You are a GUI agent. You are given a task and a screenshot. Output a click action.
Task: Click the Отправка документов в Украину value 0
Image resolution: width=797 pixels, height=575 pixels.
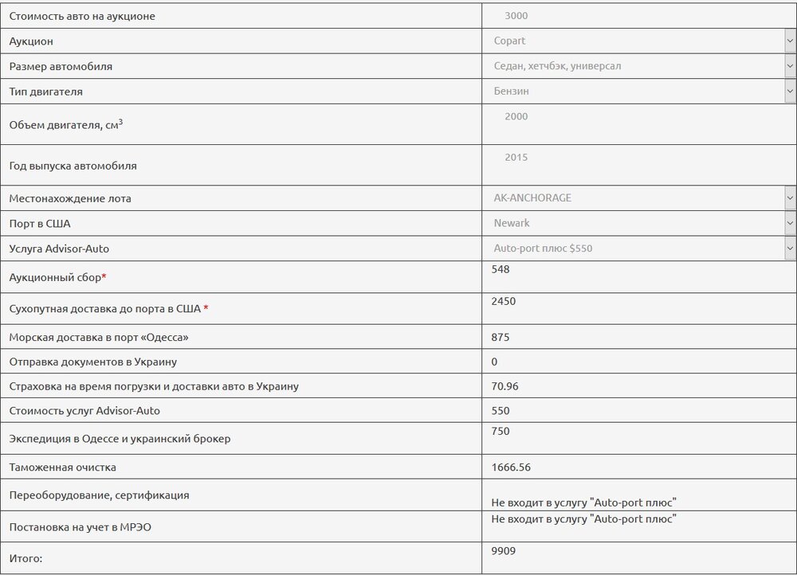coord(495,362)
